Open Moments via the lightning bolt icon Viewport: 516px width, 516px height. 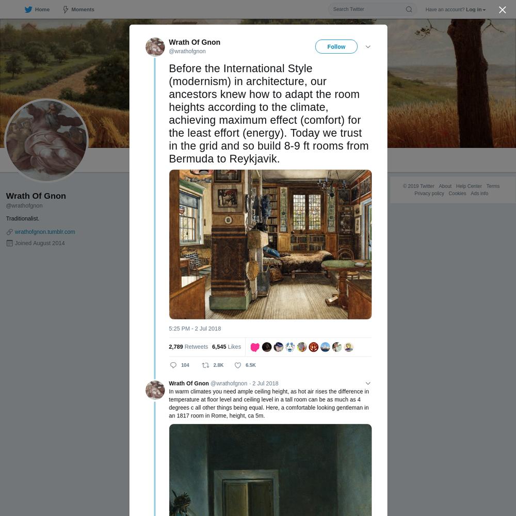pyautogui.click(x=66, y=9)
